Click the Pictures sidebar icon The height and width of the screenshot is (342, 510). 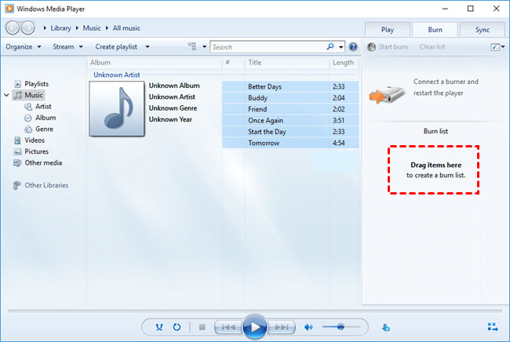[x=17, y=151]
